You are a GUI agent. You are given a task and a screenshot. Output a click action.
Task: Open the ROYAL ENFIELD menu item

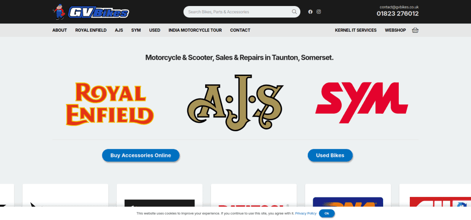coord(91,30)
